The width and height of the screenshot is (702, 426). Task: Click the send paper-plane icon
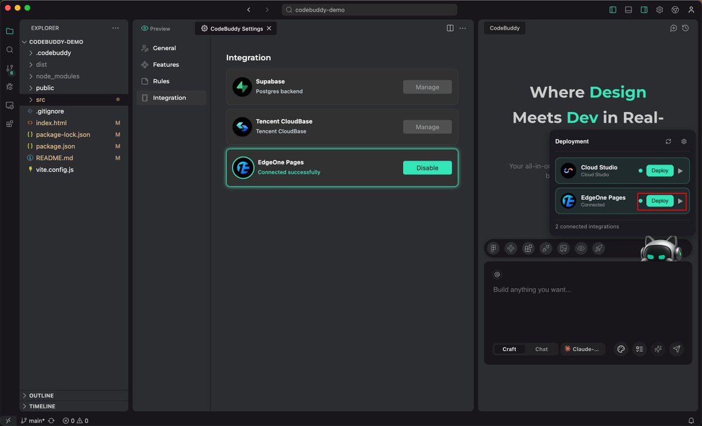pos(677,349)
